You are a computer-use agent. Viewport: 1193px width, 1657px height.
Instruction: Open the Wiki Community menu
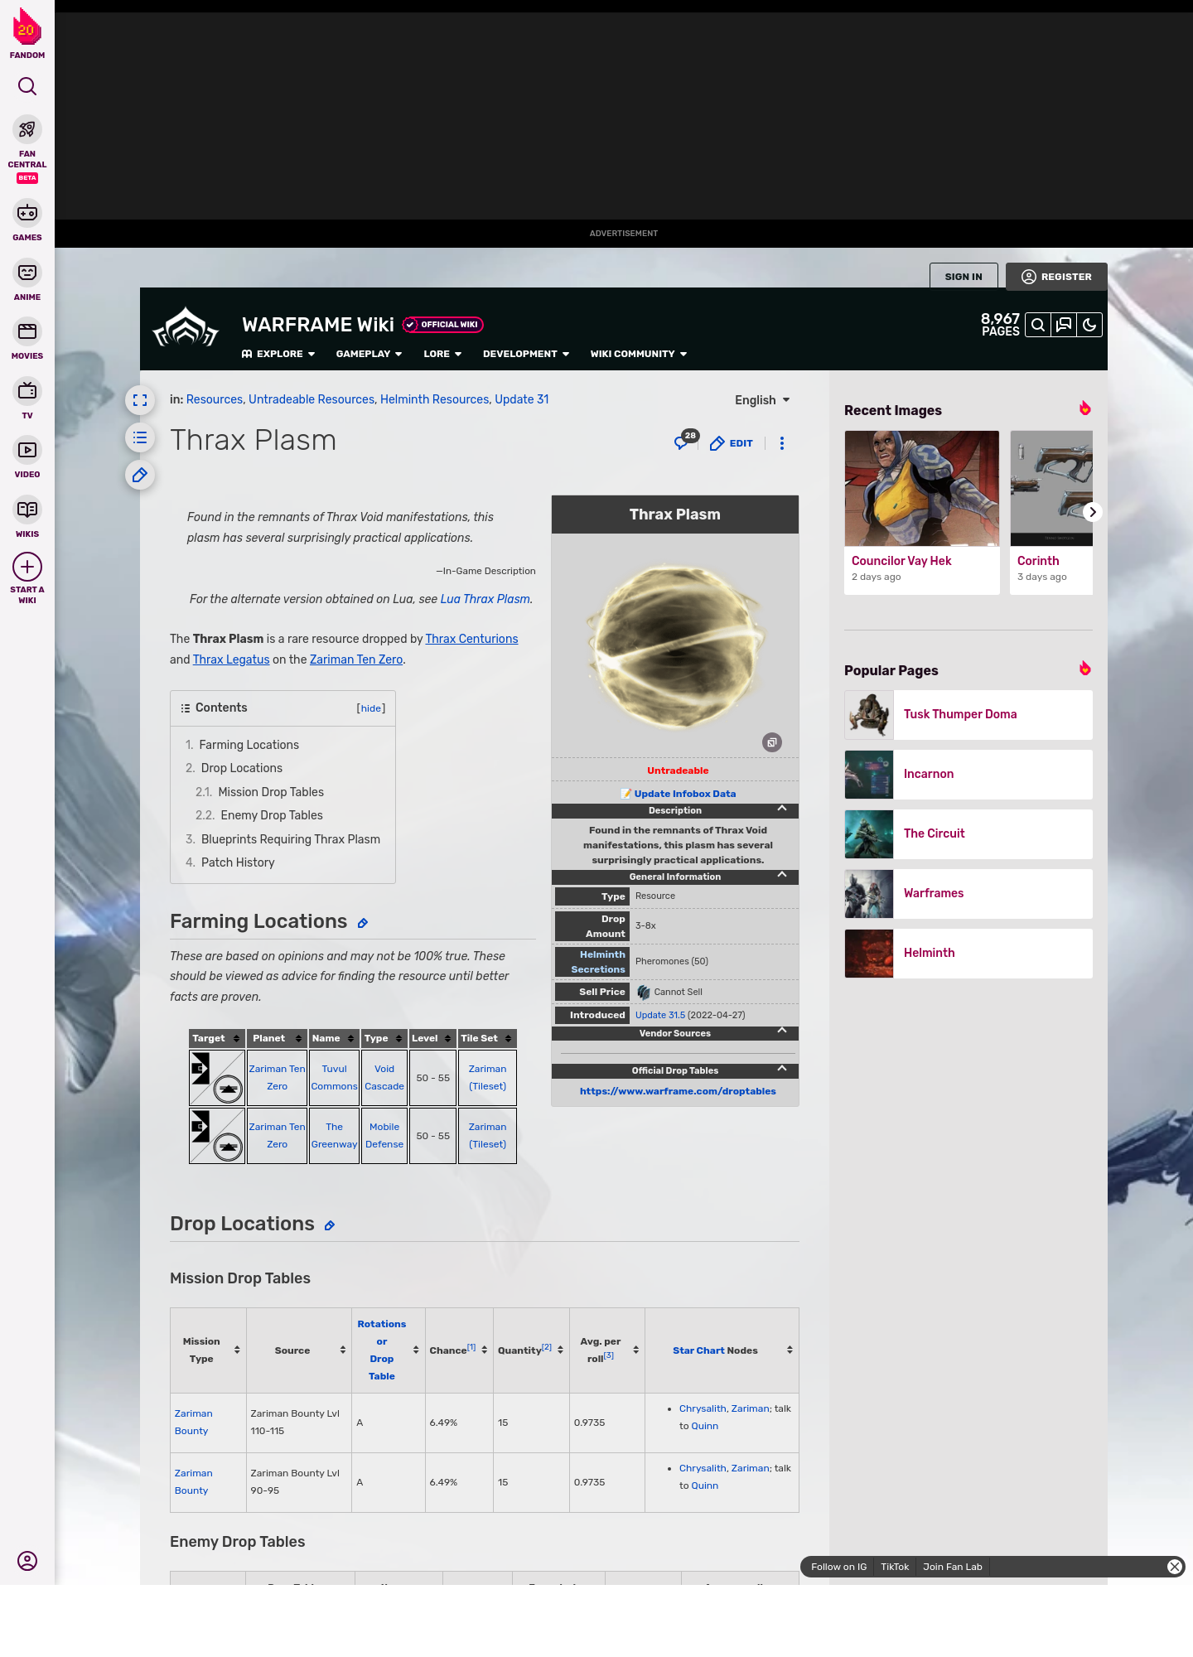click(x=639, y=354)
